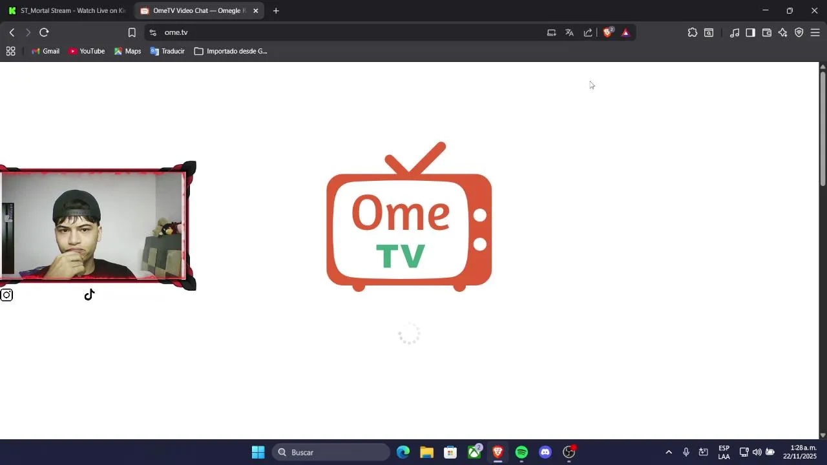Image resolution: width=827 pixels, height=465 pixels.
Task: Open Xbox app from the taskbar
Action: tap(474, 452)
